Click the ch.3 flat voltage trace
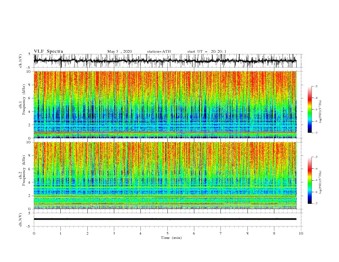 [165, 219]
